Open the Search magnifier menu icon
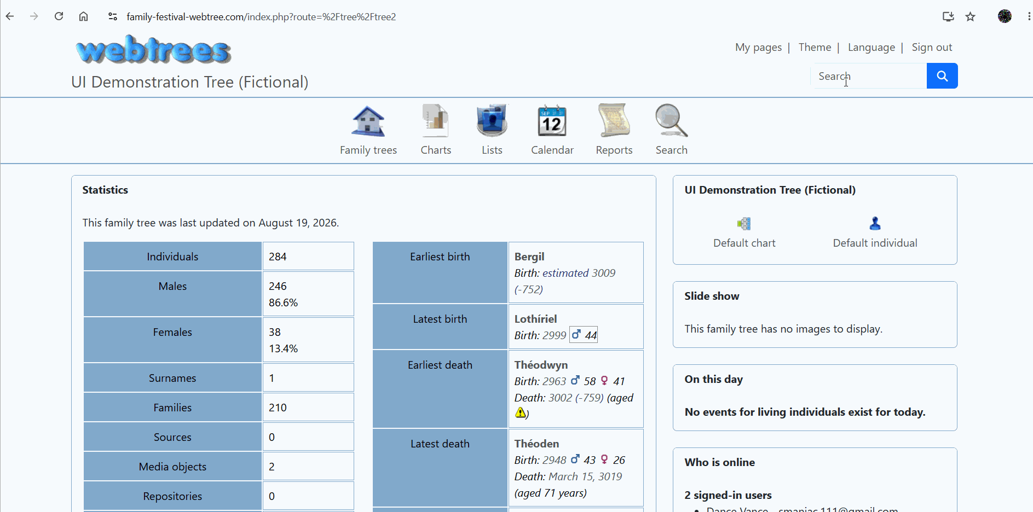1033x512 pixels. tap(671, 121)
